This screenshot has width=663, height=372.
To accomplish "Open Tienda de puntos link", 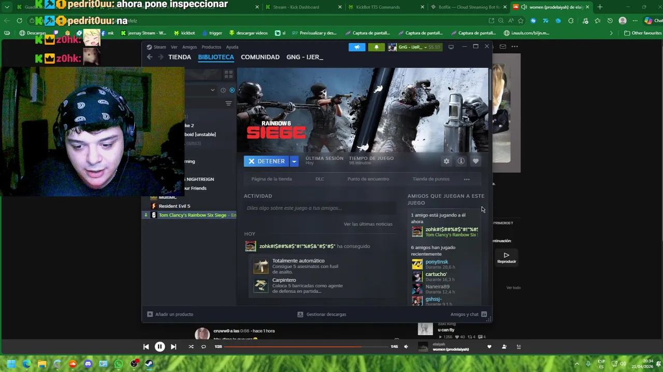I will tap(431, 179).
